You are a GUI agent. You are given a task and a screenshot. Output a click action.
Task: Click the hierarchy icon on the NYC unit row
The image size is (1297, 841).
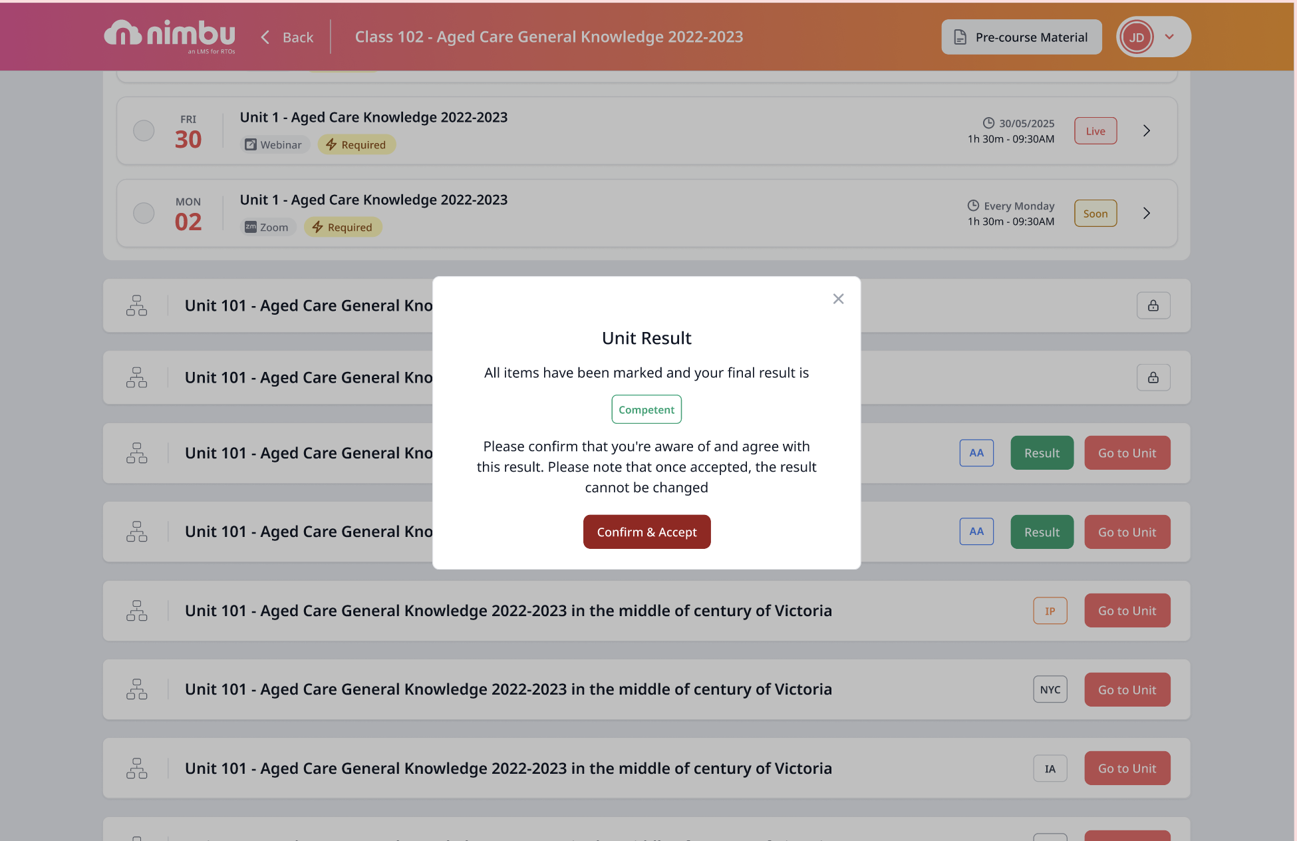136,689
